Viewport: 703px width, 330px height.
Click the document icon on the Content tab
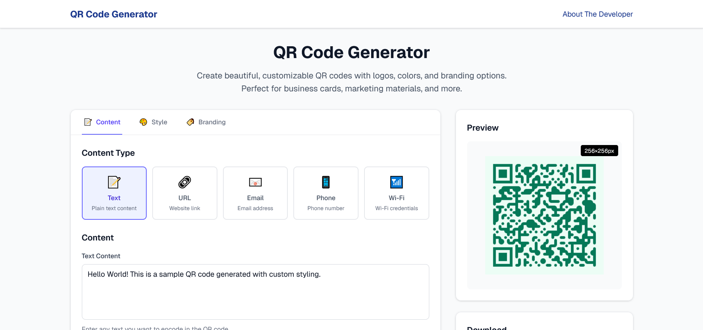coord(88,122)
